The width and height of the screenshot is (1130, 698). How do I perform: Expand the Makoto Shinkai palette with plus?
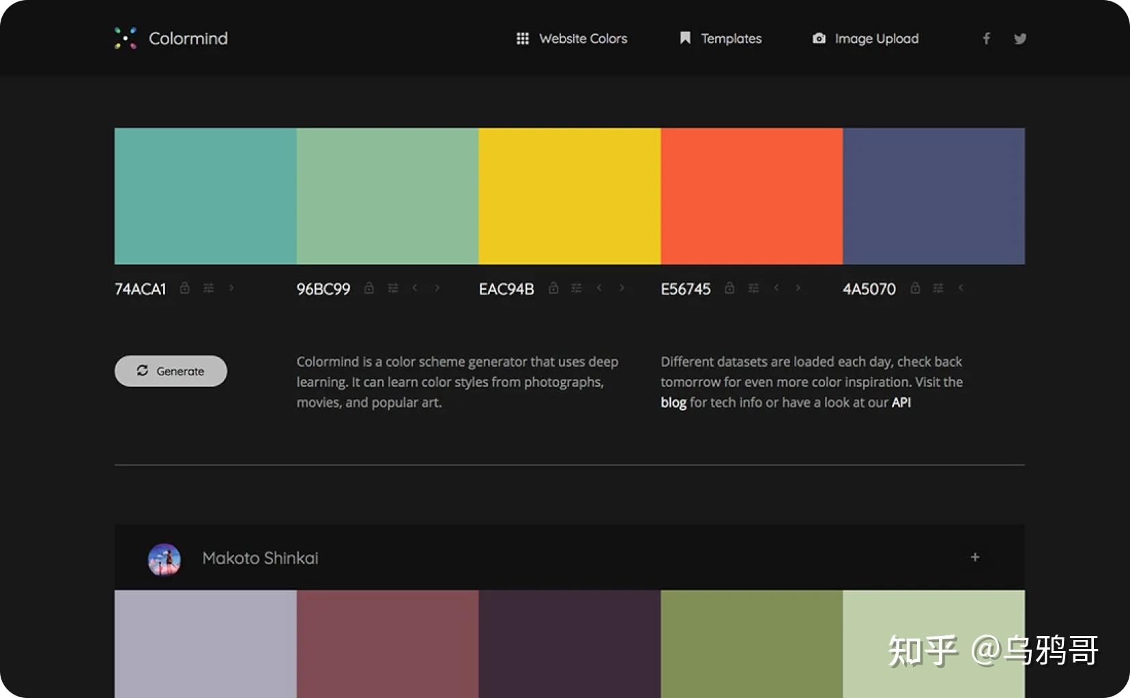(x=975, y=558)
